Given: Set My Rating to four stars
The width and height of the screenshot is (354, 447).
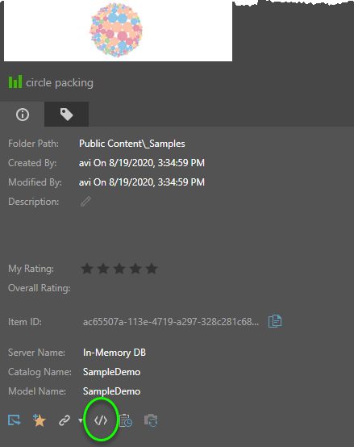Looking at the screenshot, I should [x=135, y=269].
